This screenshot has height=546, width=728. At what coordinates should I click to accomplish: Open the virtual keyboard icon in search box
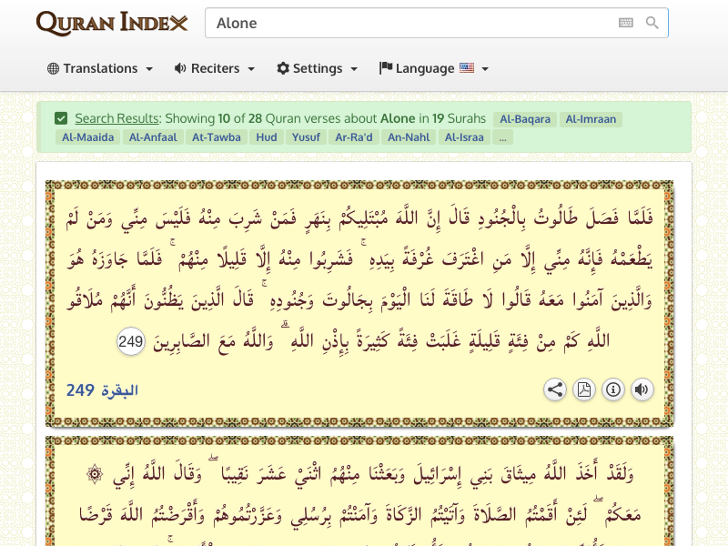pyautogui.click(x=625, y=23)
